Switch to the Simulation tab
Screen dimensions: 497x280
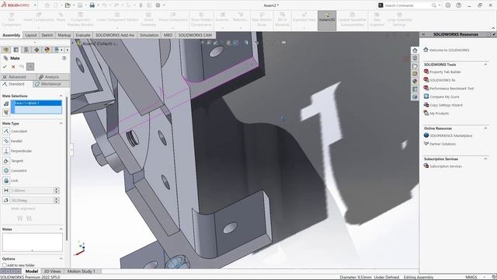point(149,35)
